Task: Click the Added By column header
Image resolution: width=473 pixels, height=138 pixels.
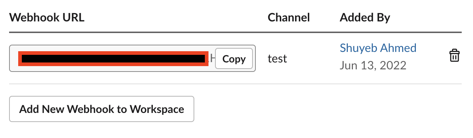Action: pos(365,18)
